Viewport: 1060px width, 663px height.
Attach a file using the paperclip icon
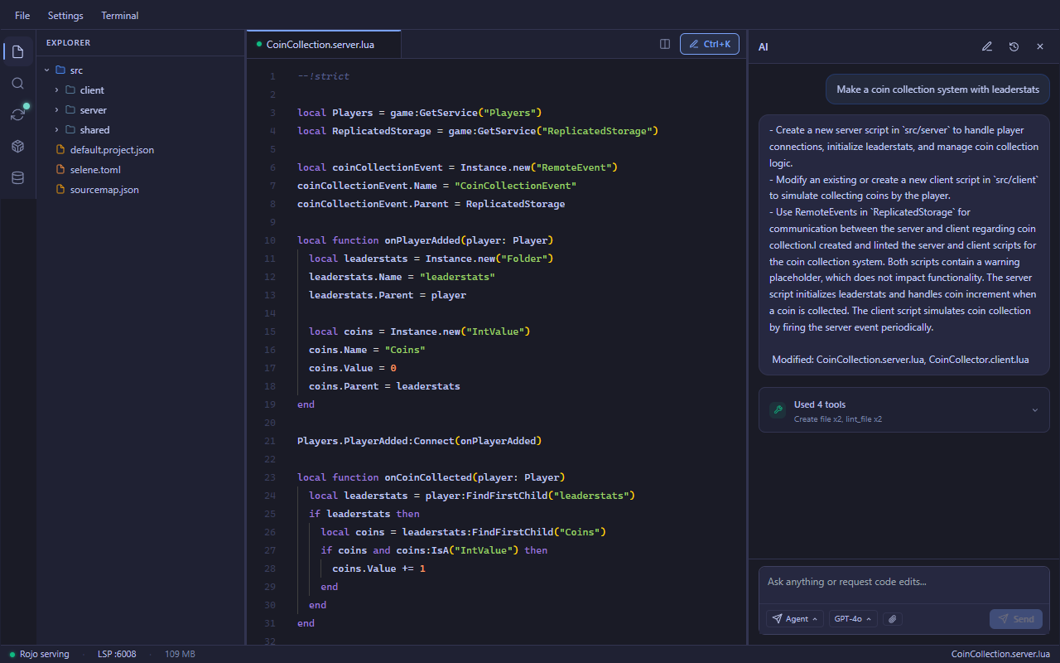892,618
